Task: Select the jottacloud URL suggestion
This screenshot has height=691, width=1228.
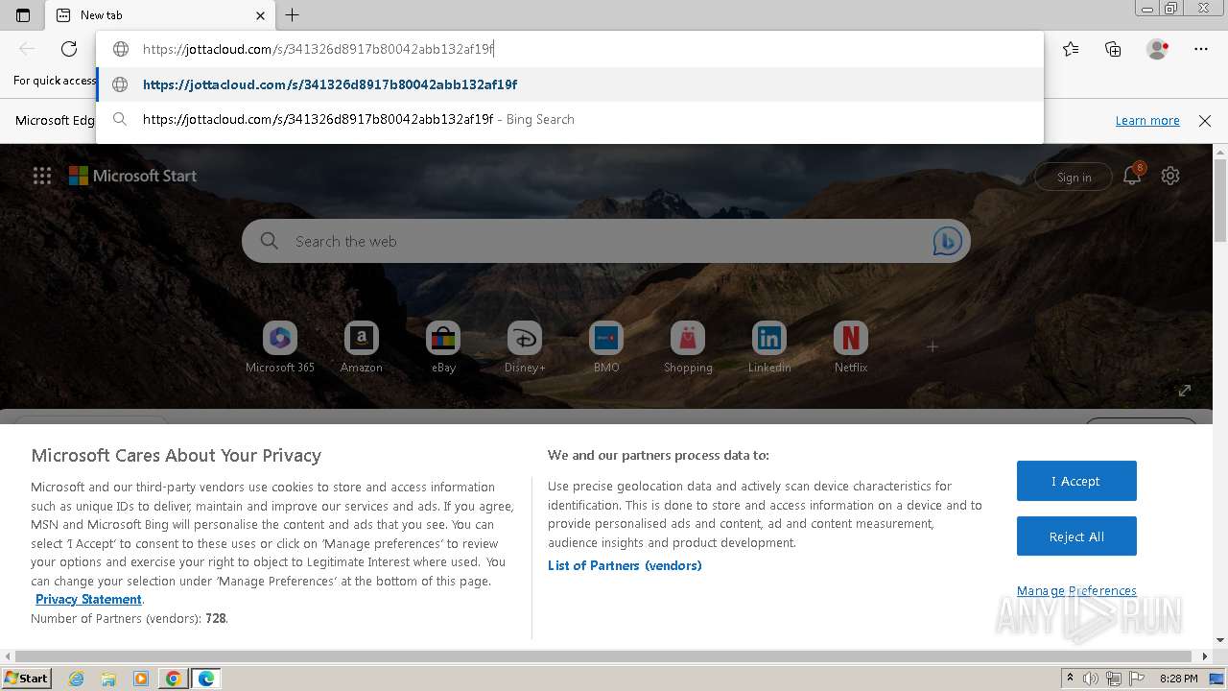Action: (570, 84)
